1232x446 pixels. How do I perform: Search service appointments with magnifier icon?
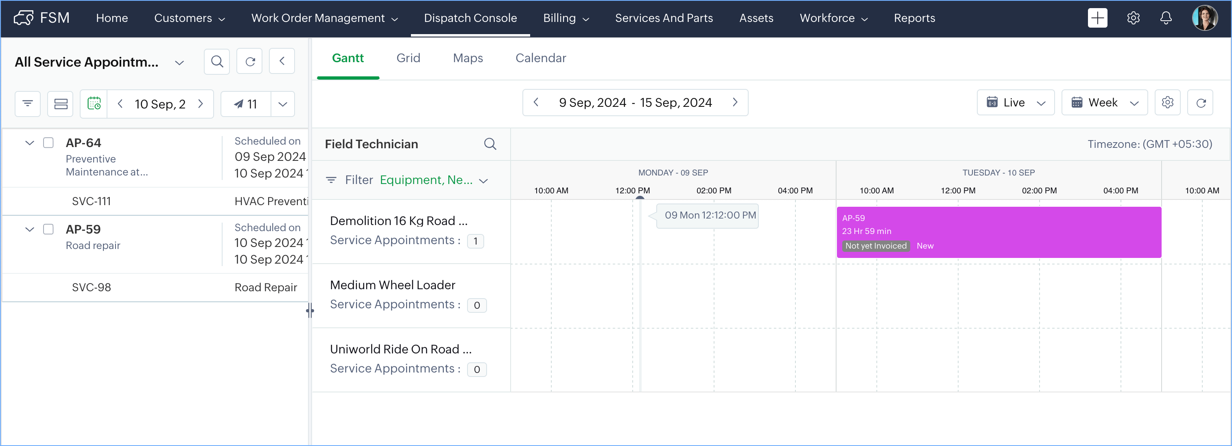pos(217,62)
